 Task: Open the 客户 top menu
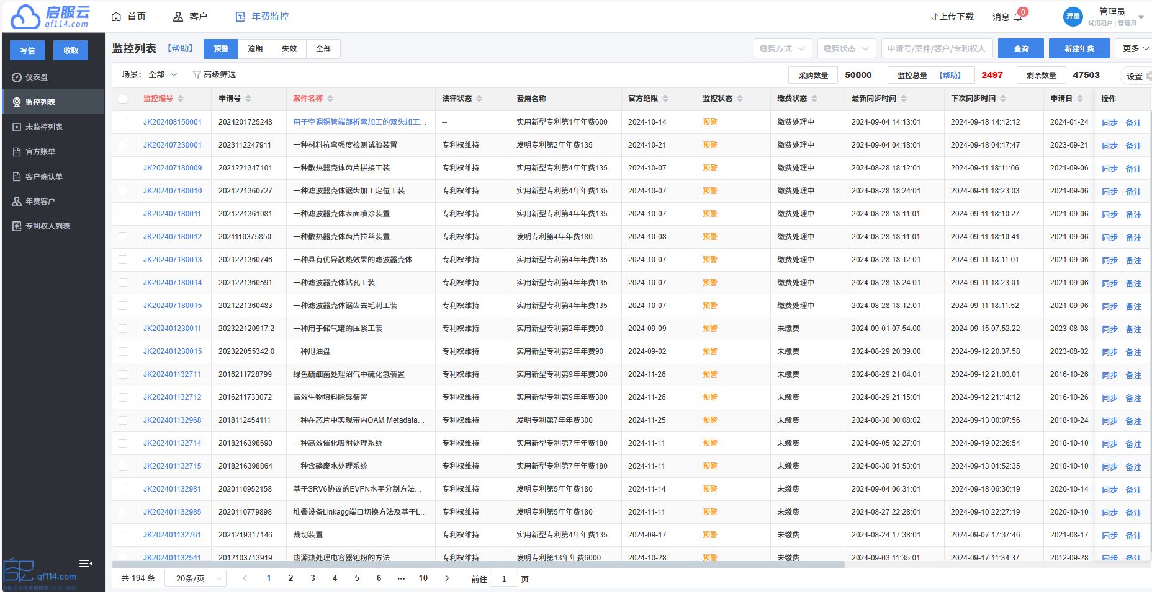point(190,17)
